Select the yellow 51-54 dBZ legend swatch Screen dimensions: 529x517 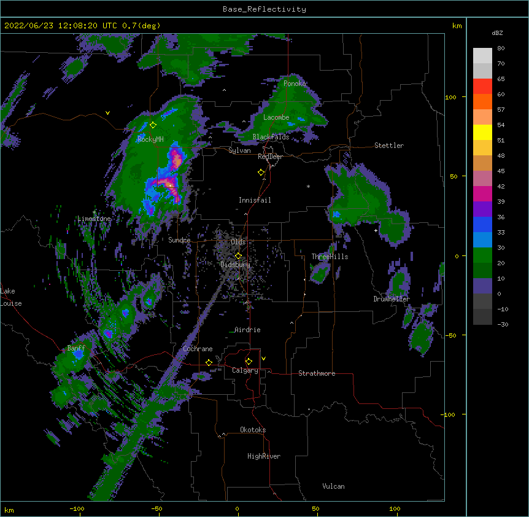click(x=482, y=133)
